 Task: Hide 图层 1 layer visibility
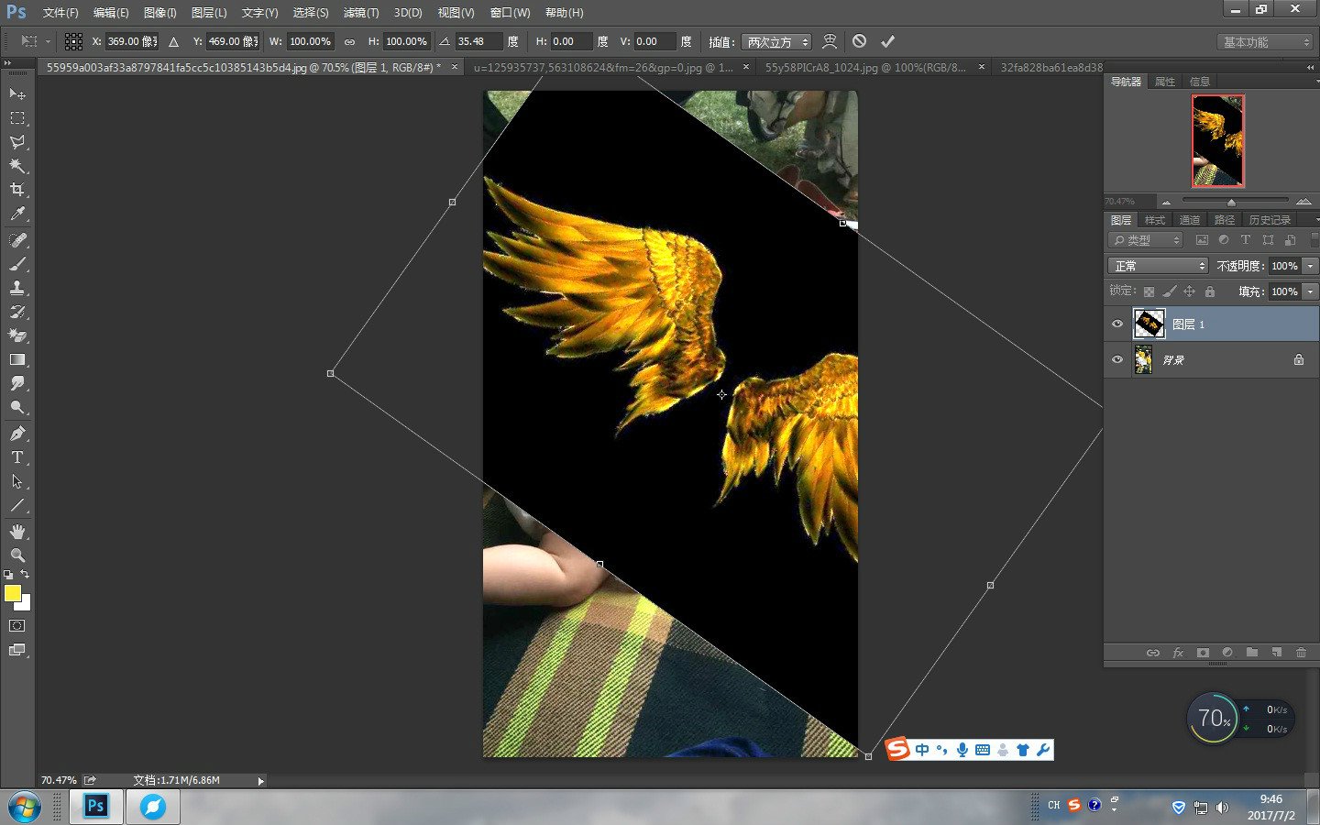[x=1117, y=324]
